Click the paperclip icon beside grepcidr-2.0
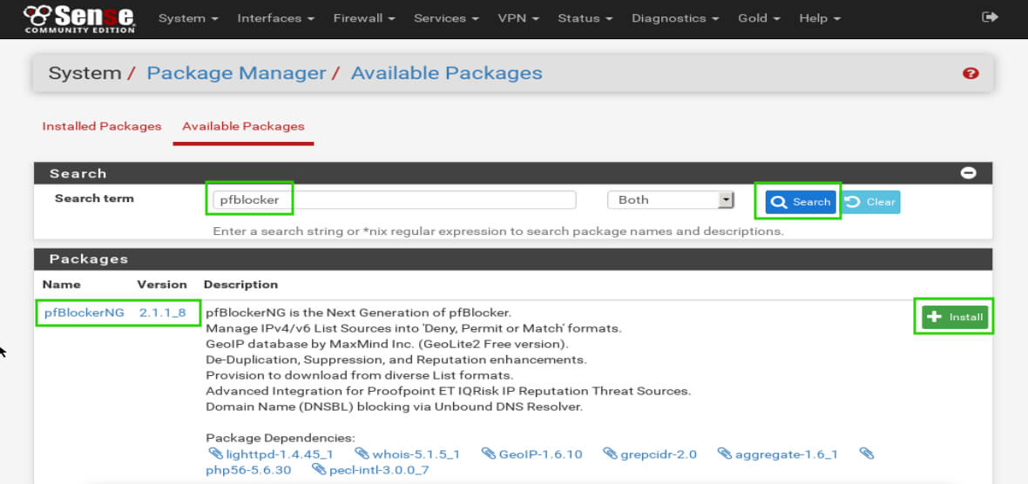The height and width of the screenshot is (484, 1028). pos(609,454)
